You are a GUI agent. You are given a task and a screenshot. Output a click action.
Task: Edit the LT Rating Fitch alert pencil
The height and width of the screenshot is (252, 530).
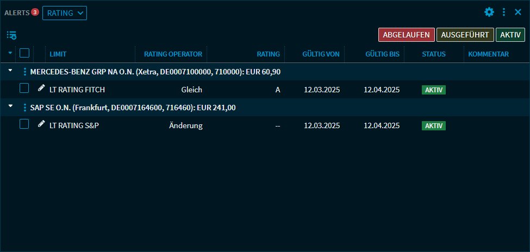tap(41, 88)
